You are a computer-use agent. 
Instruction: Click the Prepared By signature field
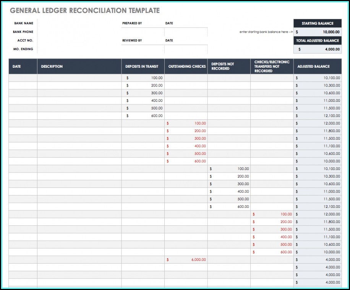point(143,32)
